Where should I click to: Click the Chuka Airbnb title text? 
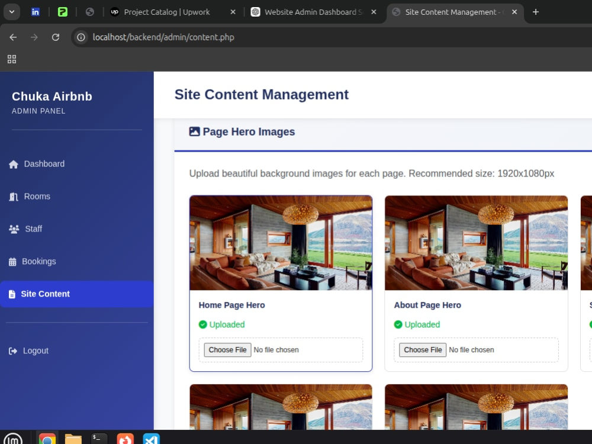click(x=52, y=96)
